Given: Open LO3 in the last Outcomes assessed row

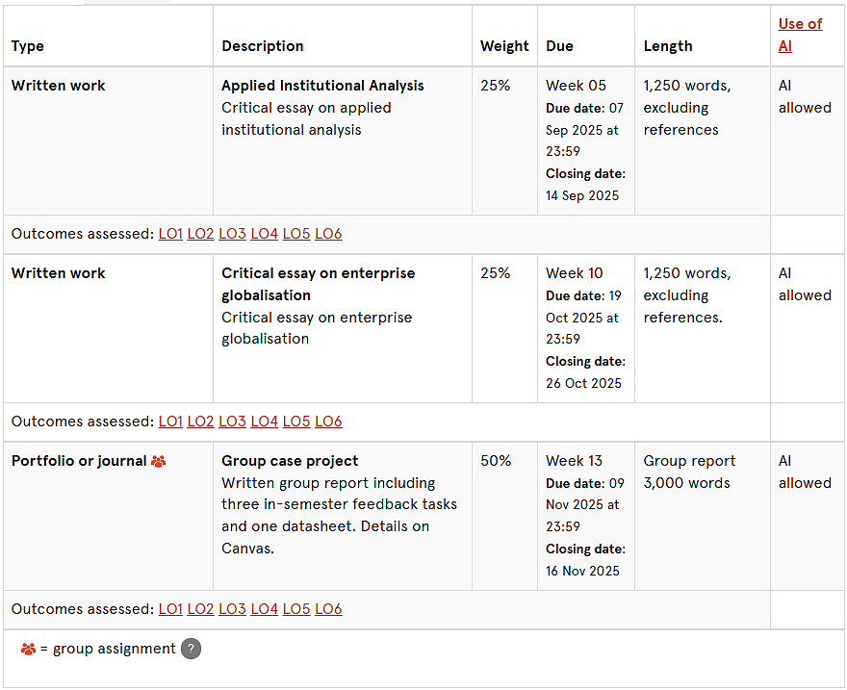Looking at the screenshot, I should 232,609.
